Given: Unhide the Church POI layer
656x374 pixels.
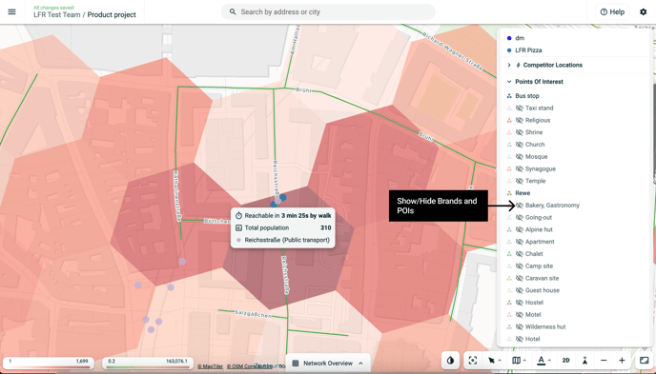Looking at the screenshot, I should tap(520, 145).
